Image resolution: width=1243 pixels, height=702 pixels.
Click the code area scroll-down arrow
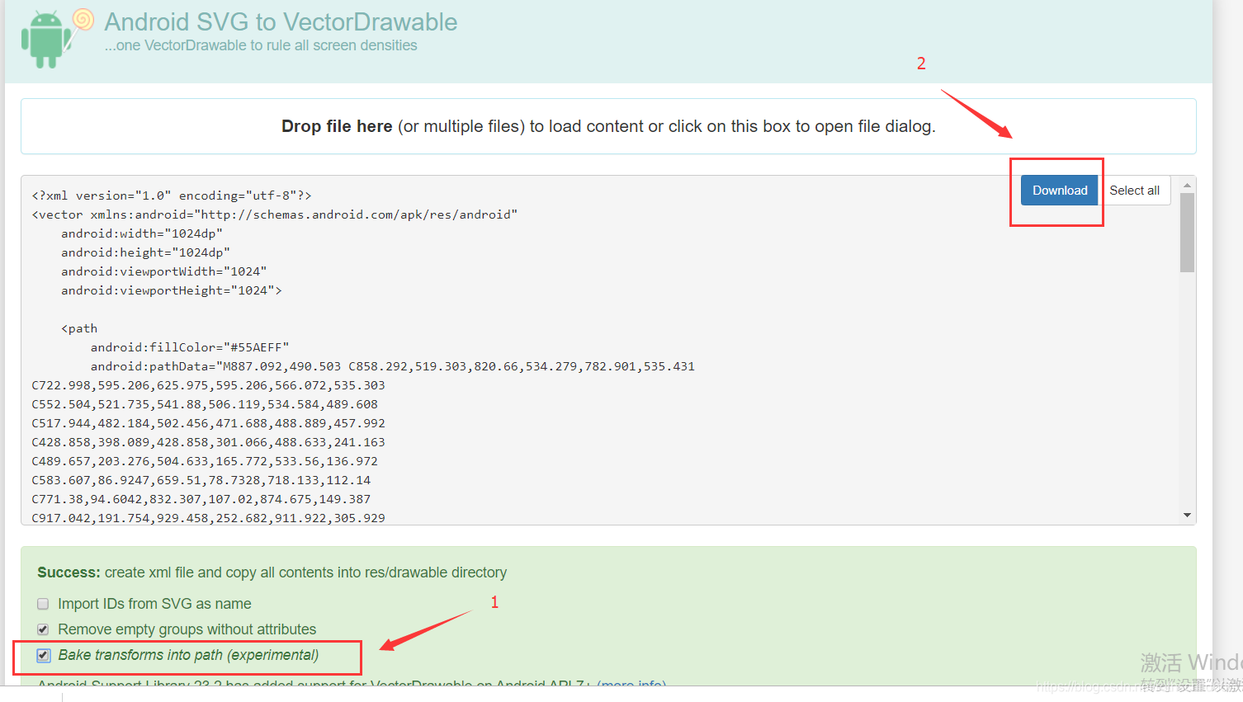pos(1187,516)
